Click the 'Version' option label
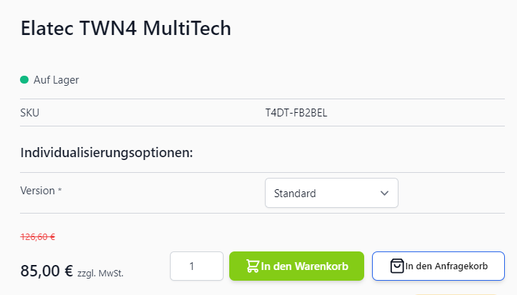 [38, 191]
